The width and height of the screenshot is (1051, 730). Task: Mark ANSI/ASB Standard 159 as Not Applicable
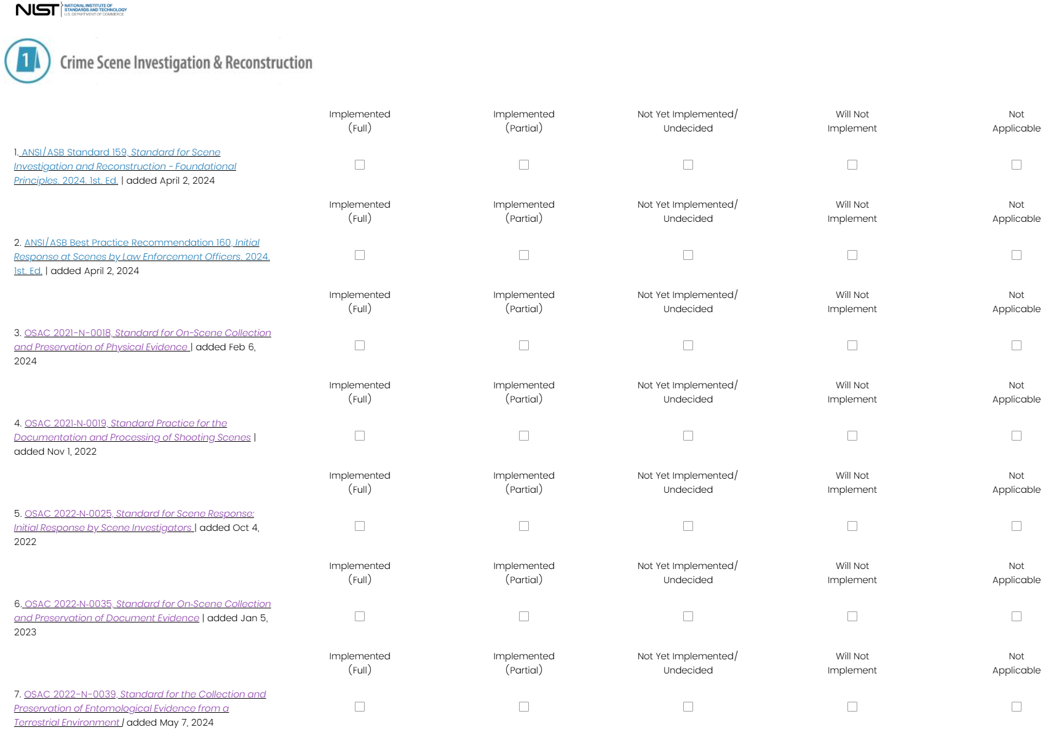point(1017,165)
